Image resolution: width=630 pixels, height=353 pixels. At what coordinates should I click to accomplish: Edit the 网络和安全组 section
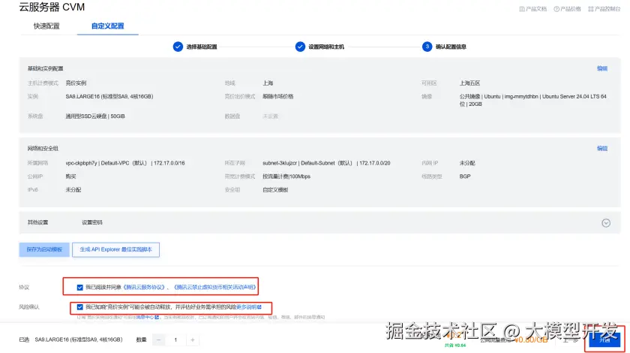(601, 149)
